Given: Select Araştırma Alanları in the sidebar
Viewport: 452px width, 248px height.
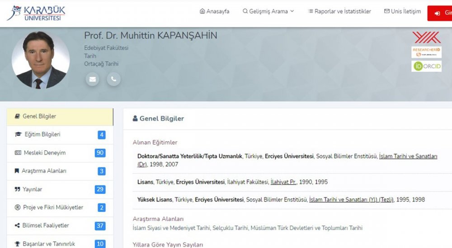Looking at the screenshot, I should pos(60,171).
